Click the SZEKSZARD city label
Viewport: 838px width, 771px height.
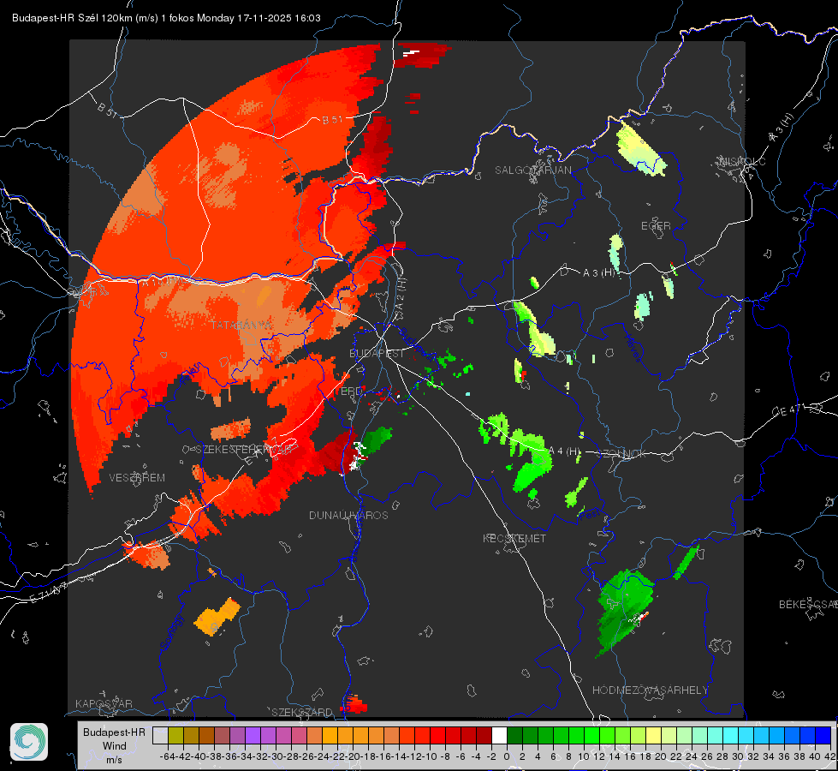tap(302, 712)
